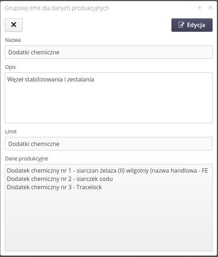Close the dialog with title bar ×

click(x=210, y=8)
